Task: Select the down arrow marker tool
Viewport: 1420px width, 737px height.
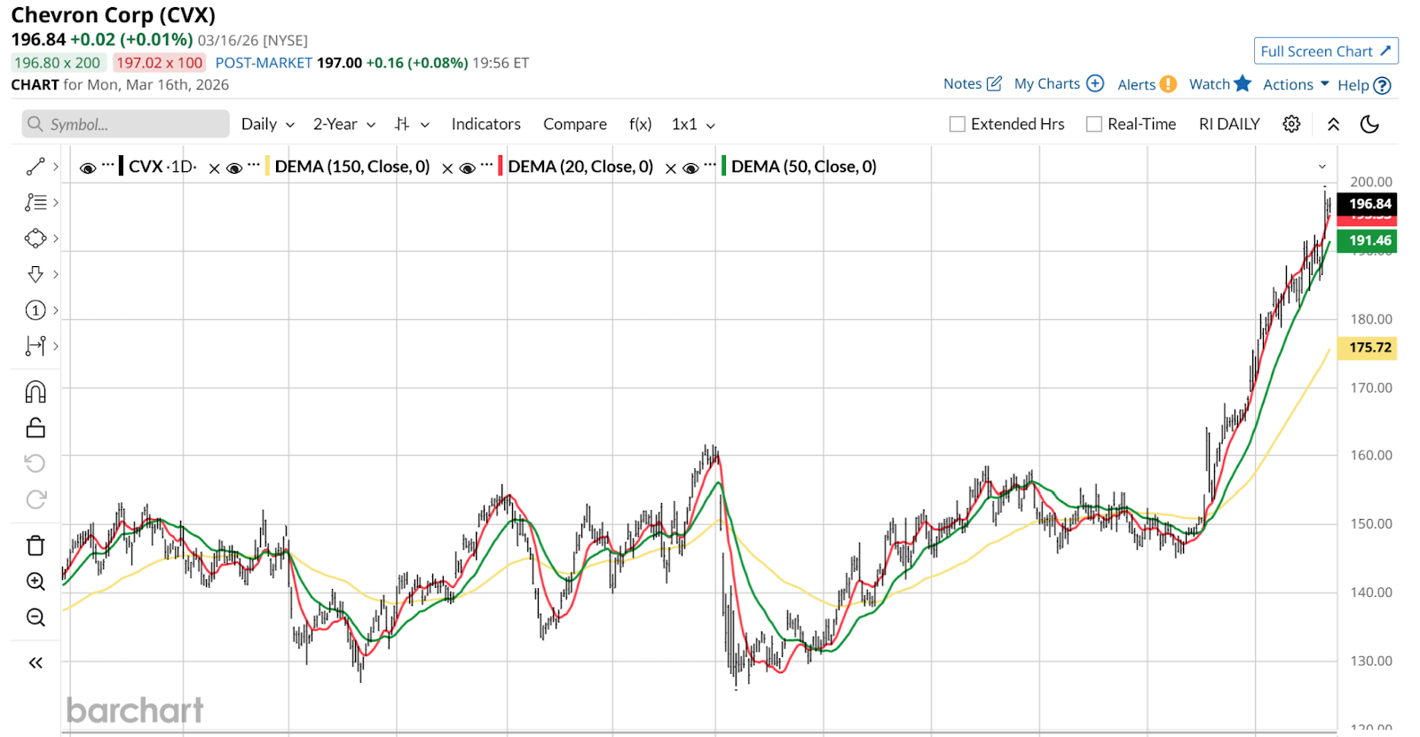Action: pyautogui.click(x=35, y=274)
